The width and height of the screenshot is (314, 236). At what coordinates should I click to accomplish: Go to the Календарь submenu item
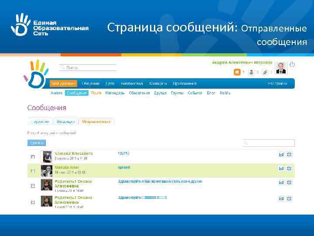pos(115,93)
